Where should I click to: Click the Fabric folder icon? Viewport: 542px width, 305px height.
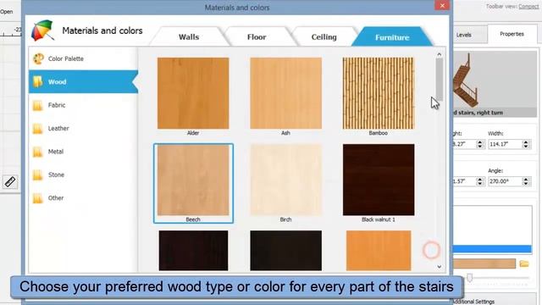click(x=37, y=105)
